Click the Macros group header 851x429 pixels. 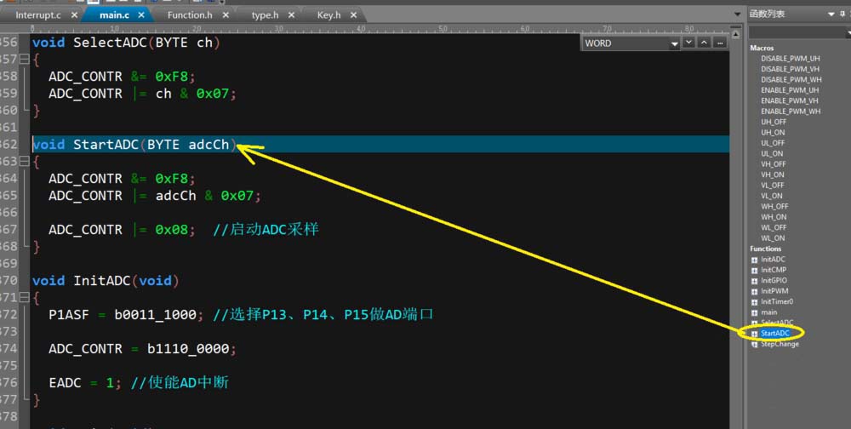click(x=762, y=48)
